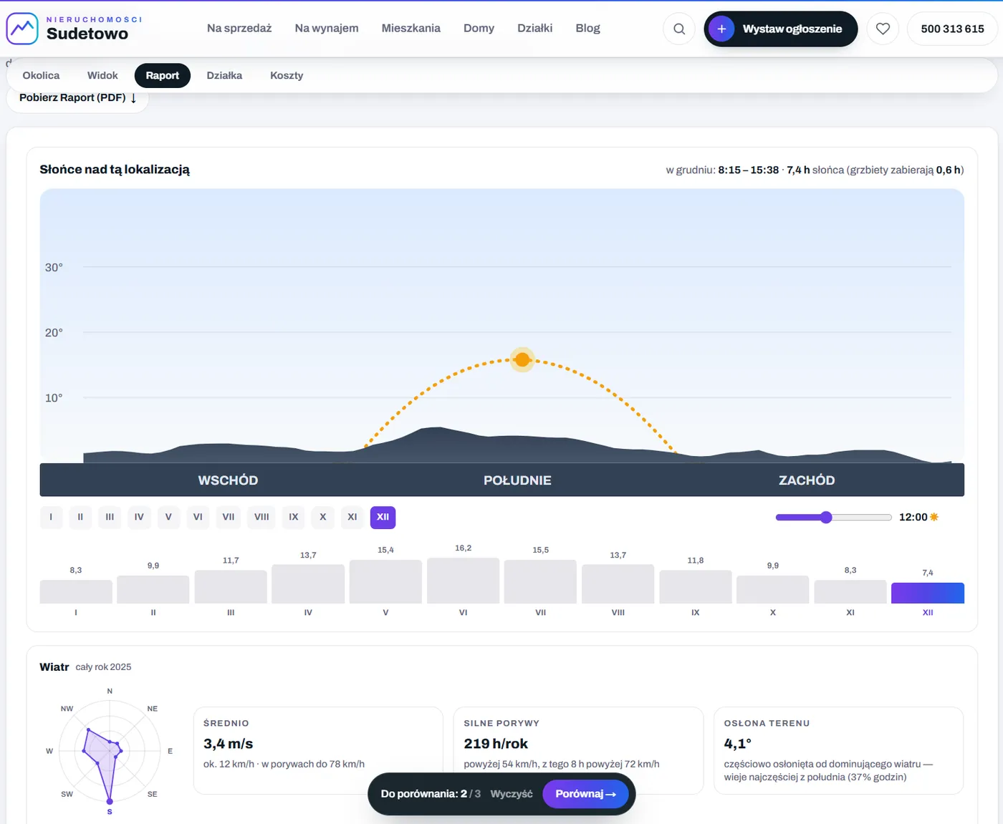This screenshot has width=1003, height=824.
Task: Click the VI bar labeled 16,2
Action: [463, 581]
